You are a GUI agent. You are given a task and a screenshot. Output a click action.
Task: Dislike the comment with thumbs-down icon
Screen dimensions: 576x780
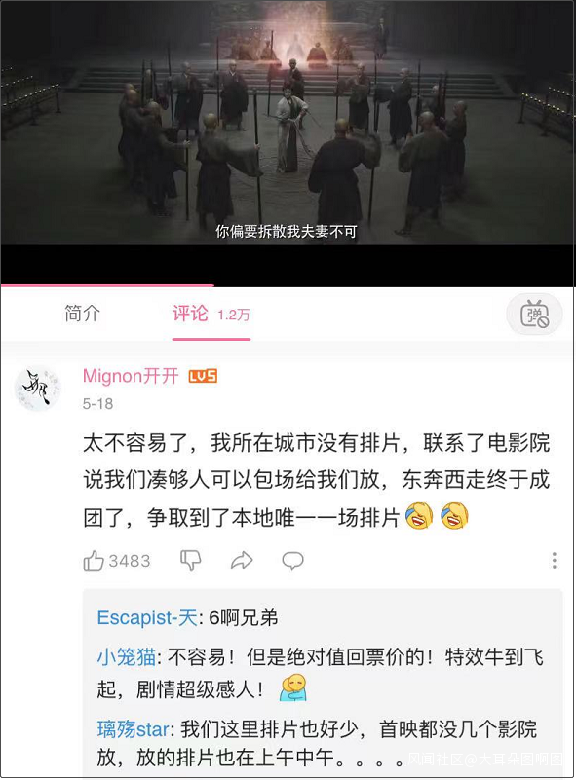[x=191, y=560]
